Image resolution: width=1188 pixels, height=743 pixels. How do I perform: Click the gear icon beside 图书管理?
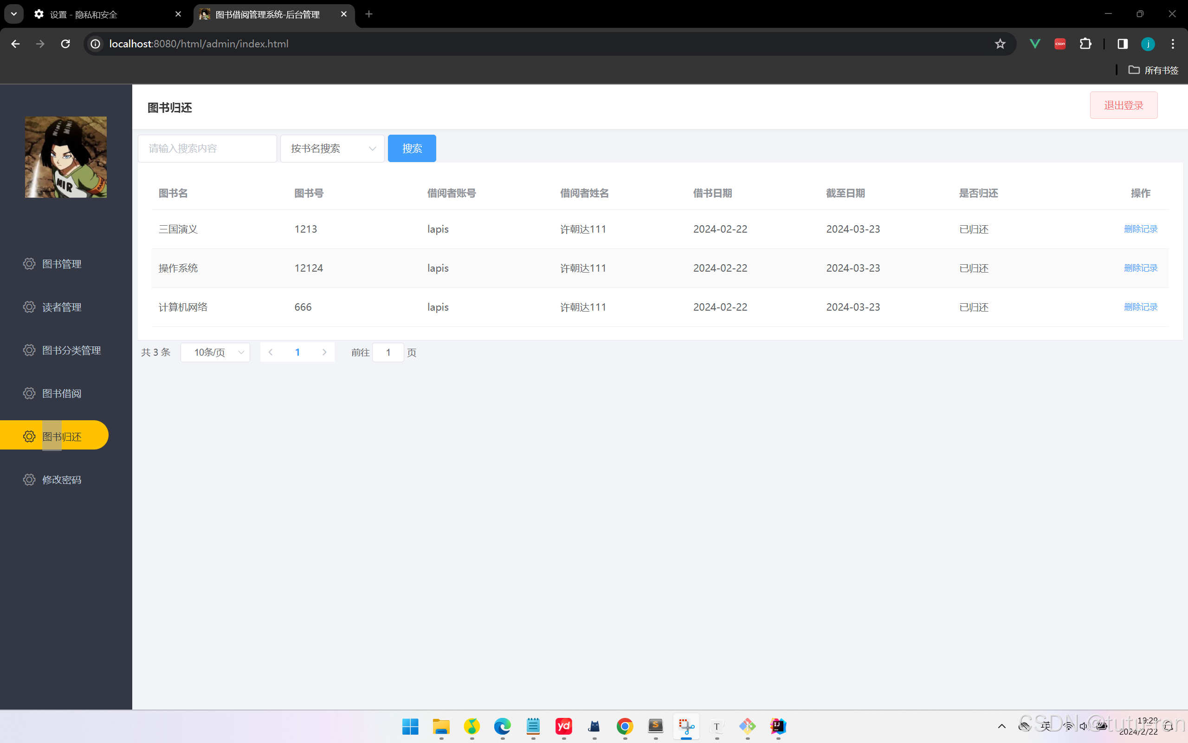point(29,264)
